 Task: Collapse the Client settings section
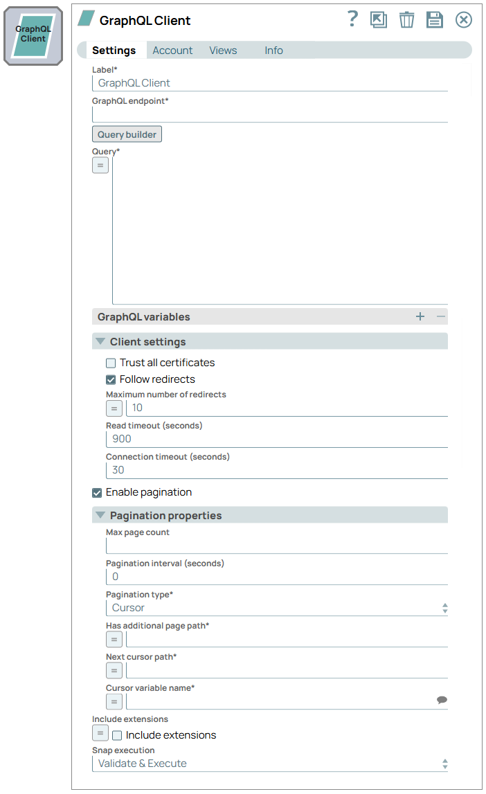click(x=100, y=342)
